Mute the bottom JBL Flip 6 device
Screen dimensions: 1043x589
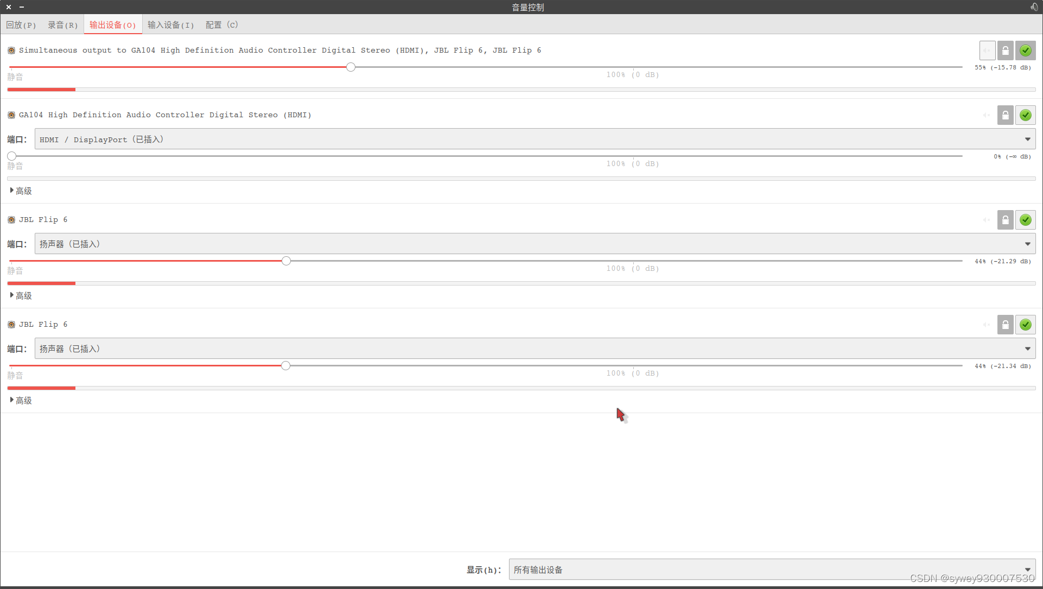(987, 325)
